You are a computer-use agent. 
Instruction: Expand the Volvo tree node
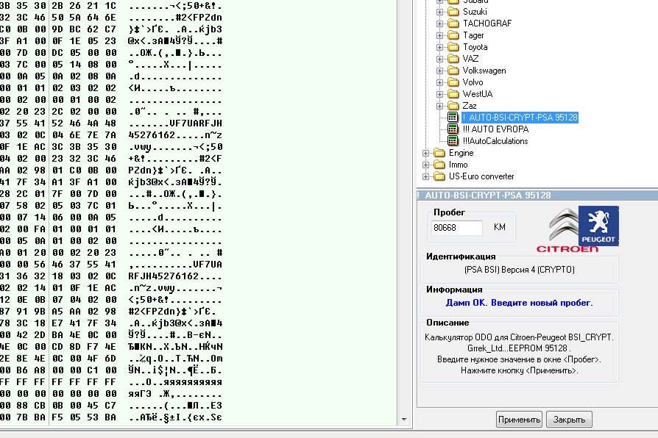point(439,82)
